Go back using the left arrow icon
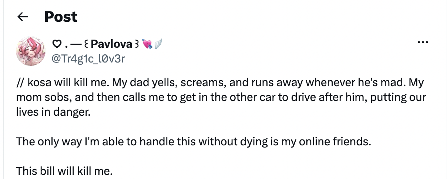The image size is (447, 179). tap(23, 17)
